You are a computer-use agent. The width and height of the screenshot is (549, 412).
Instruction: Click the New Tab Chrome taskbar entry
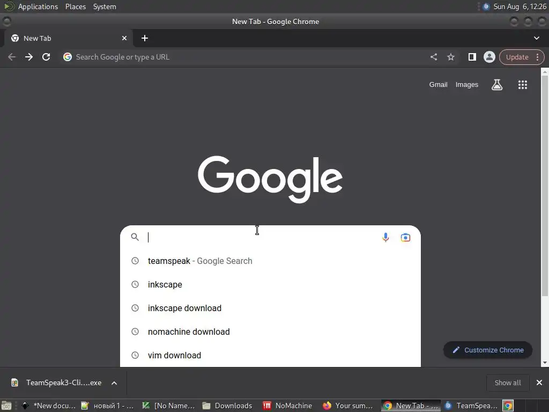click(x=411, y=406)
